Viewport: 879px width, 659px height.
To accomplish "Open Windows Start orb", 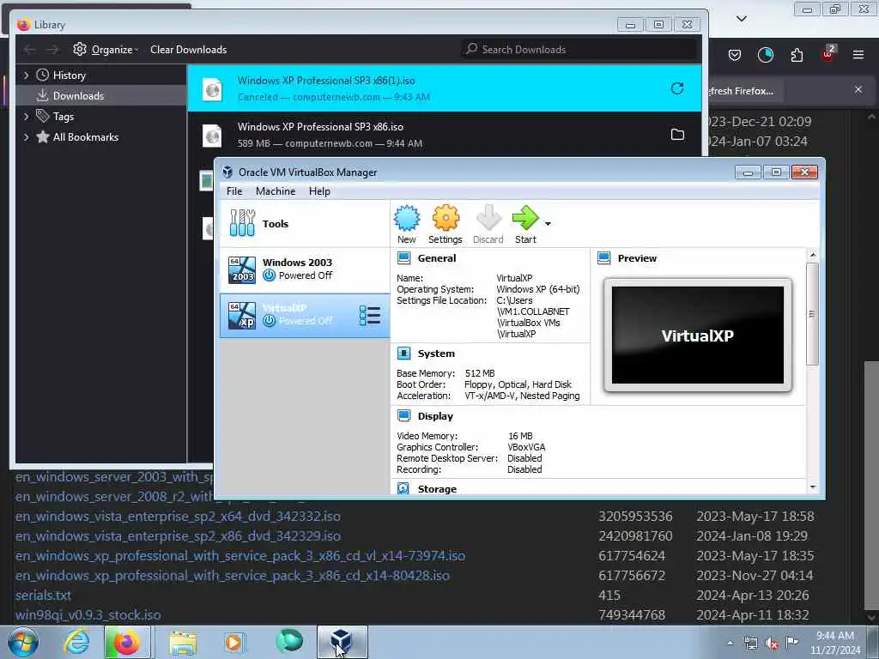I will tap(23, 642).
